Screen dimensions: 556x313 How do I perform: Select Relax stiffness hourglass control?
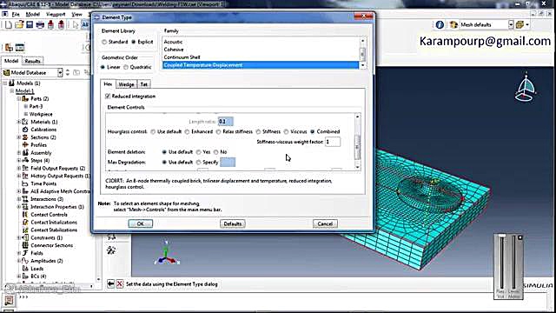tap(218, 131)
